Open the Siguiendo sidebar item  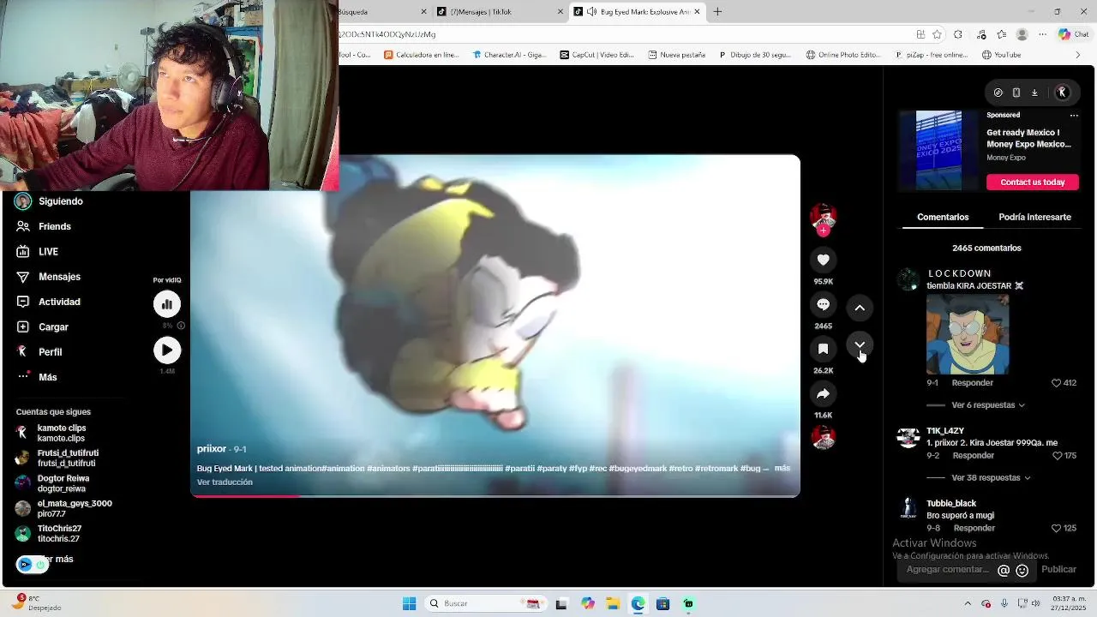pos(50,201)
